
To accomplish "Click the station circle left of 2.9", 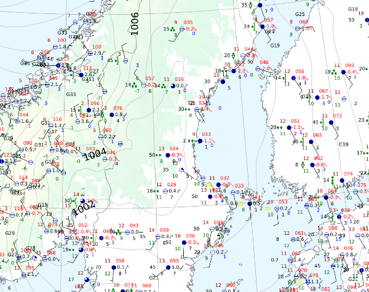I will 90,53.
